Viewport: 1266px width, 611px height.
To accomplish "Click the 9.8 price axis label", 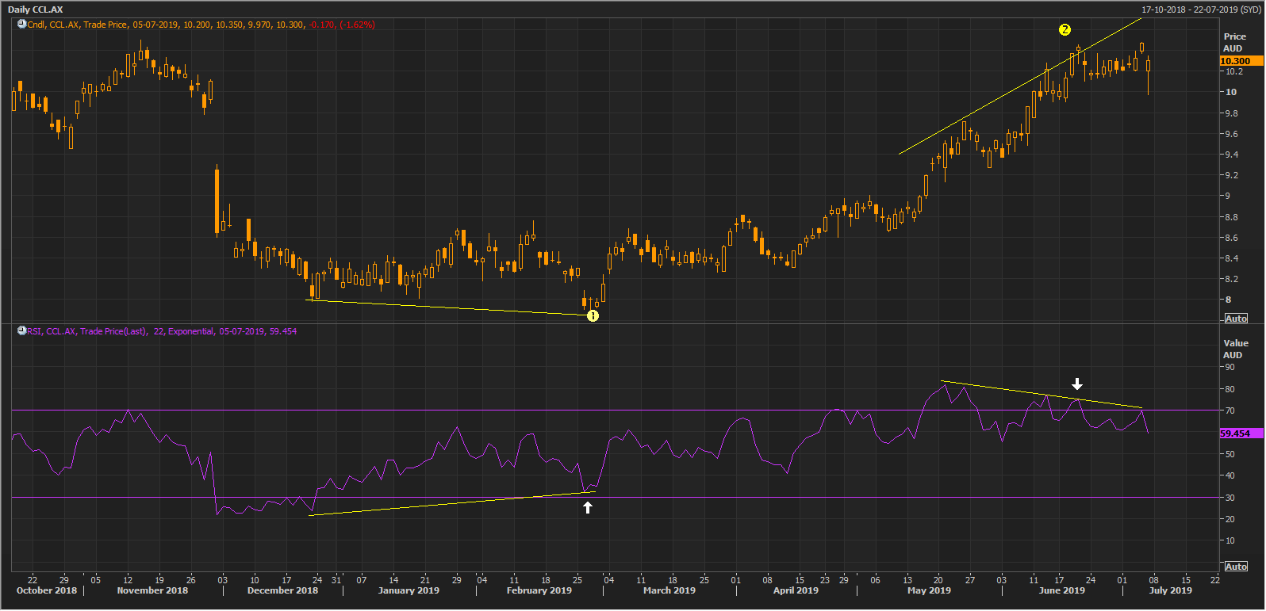I will tap(1232, 113).
